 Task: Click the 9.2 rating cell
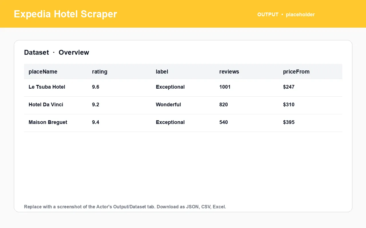[x=96, y=105]
